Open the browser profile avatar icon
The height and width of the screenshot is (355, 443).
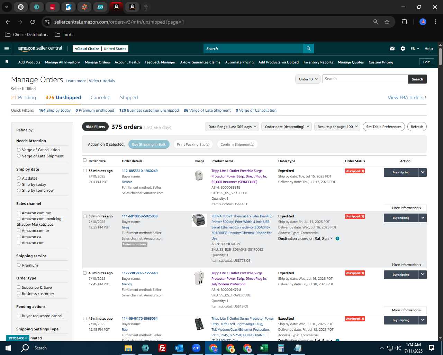click(423, 22)
